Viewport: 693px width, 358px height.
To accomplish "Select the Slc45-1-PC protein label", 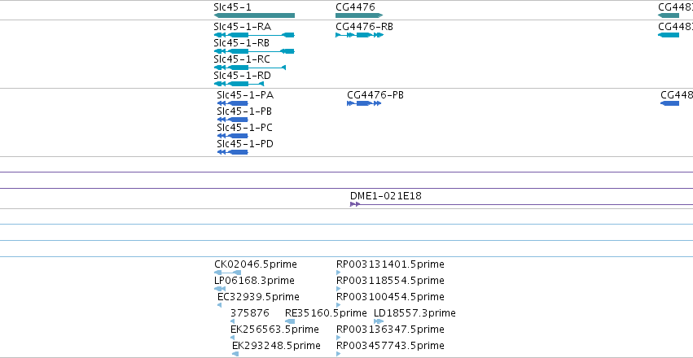I will [245, 128].
